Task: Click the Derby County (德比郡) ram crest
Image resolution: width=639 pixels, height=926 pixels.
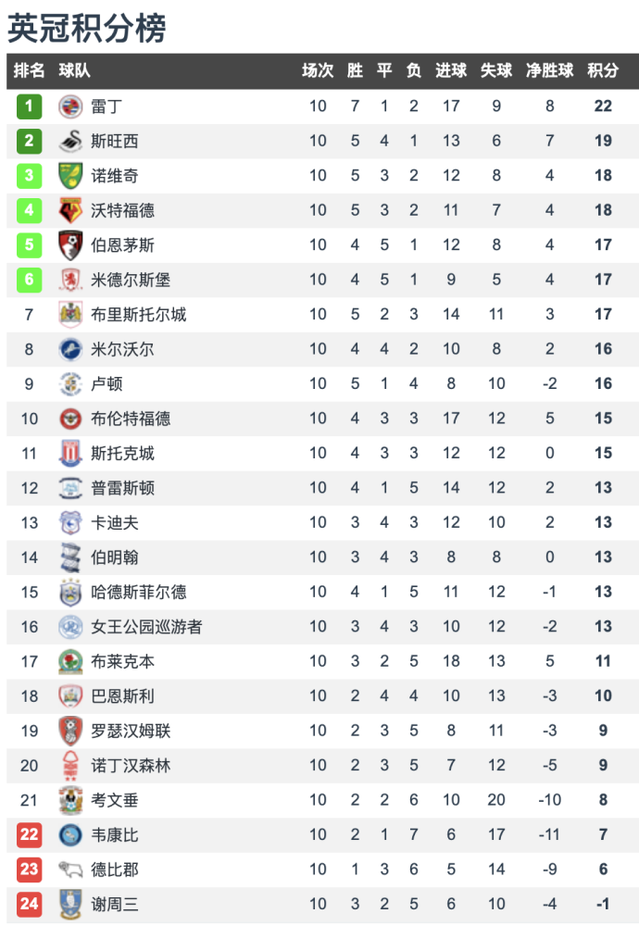Action: (x=70, y=870)
